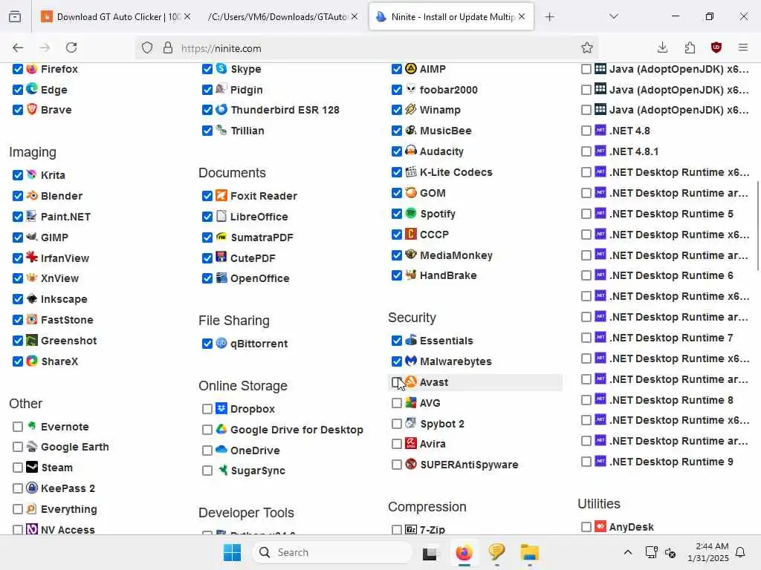Open the Extensions puzzle button

[690, 47]
